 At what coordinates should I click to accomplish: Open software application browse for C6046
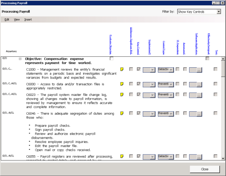[x=199, y=113]
